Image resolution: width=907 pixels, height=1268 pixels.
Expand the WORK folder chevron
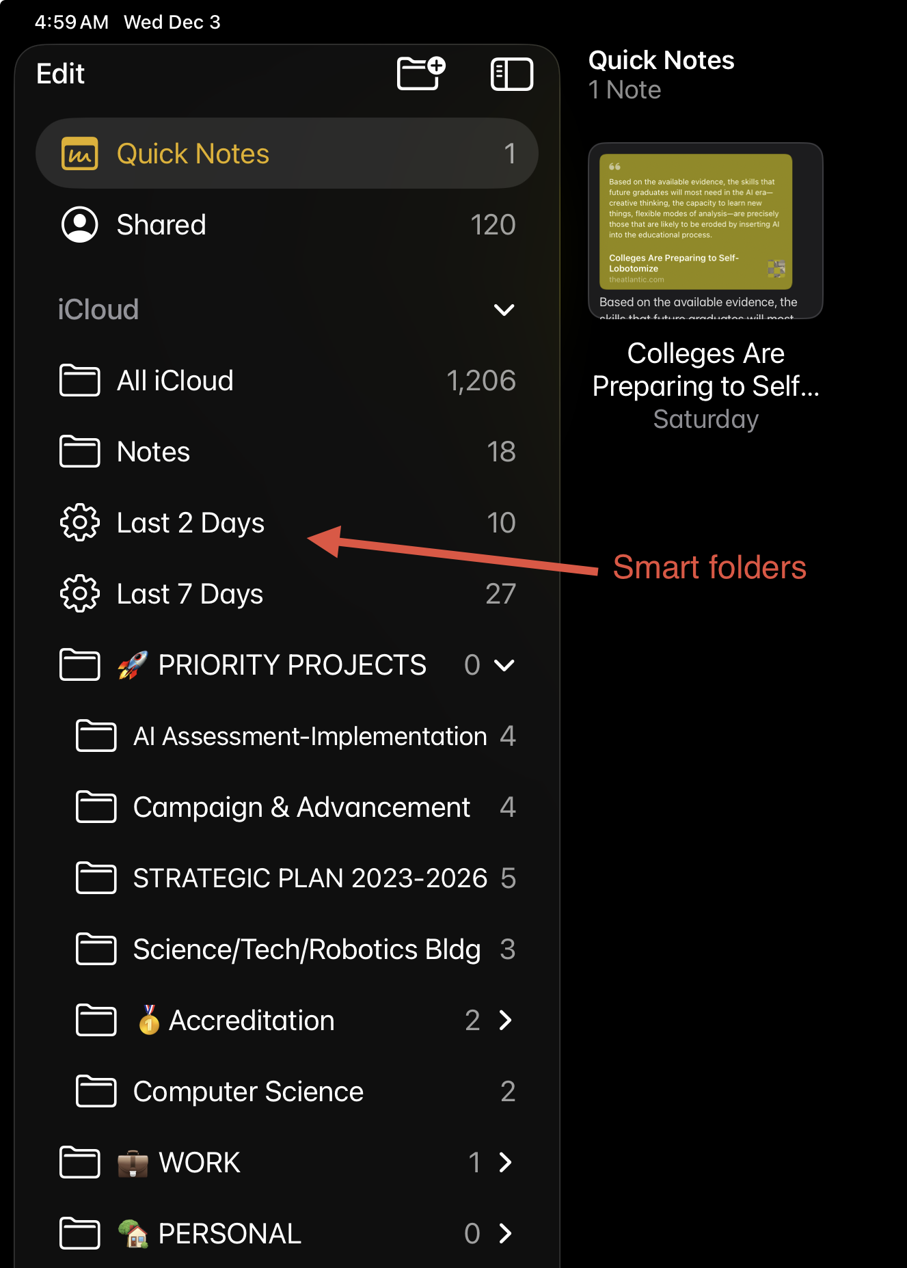506,1163
